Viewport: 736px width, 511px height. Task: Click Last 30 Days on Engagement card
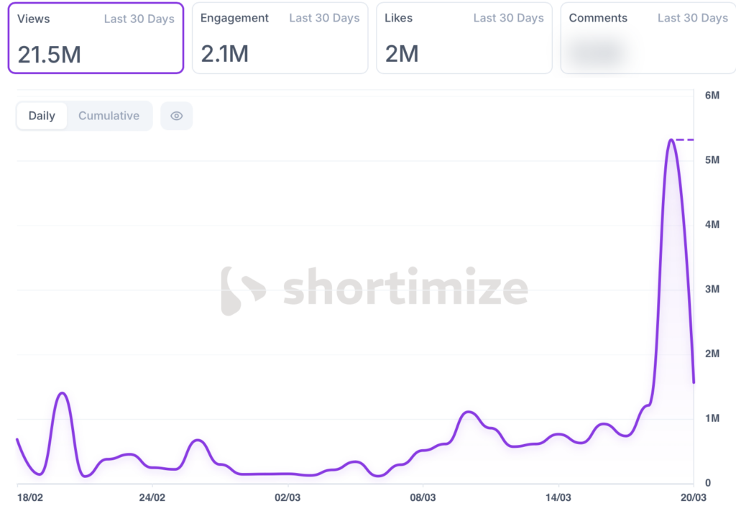click(x=324, y=19)
